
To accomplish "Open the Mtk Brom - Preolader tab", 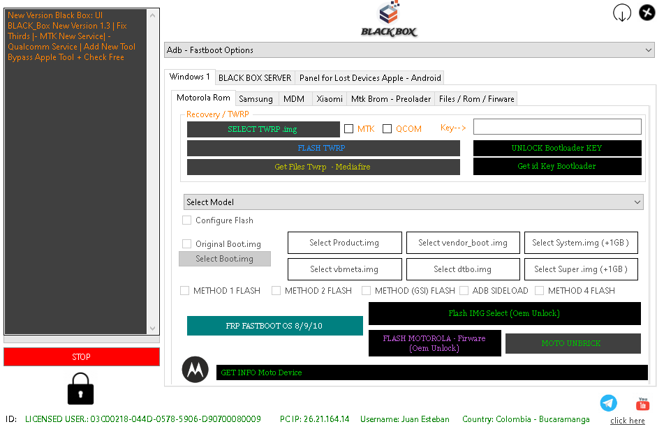I will pos(390,99).
